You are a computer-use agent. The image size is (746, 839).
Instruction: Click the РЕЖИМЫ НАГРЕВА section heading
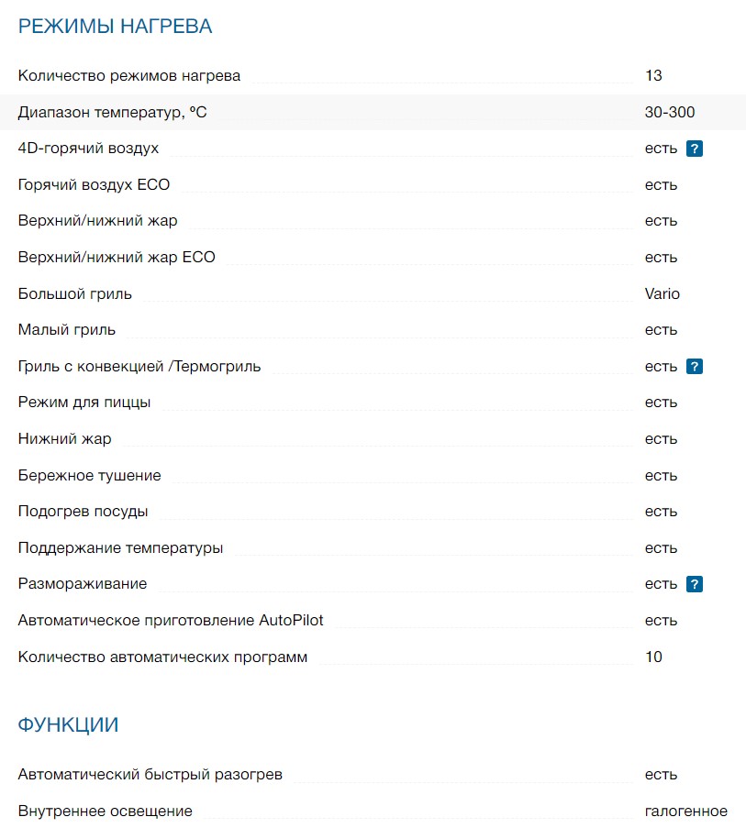click(x=115, y=27)
